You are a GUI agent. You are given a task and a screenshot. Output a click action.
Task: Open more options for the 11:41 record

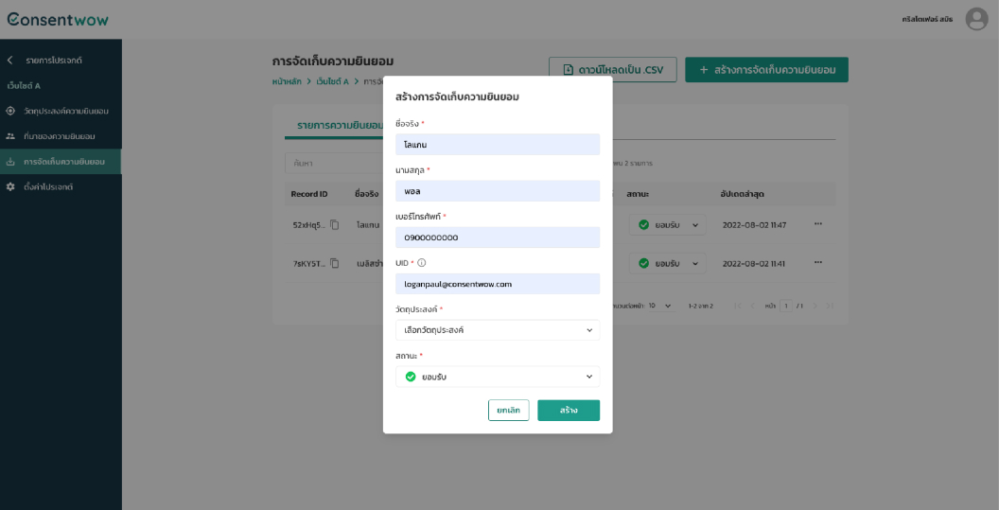point(818,262)
